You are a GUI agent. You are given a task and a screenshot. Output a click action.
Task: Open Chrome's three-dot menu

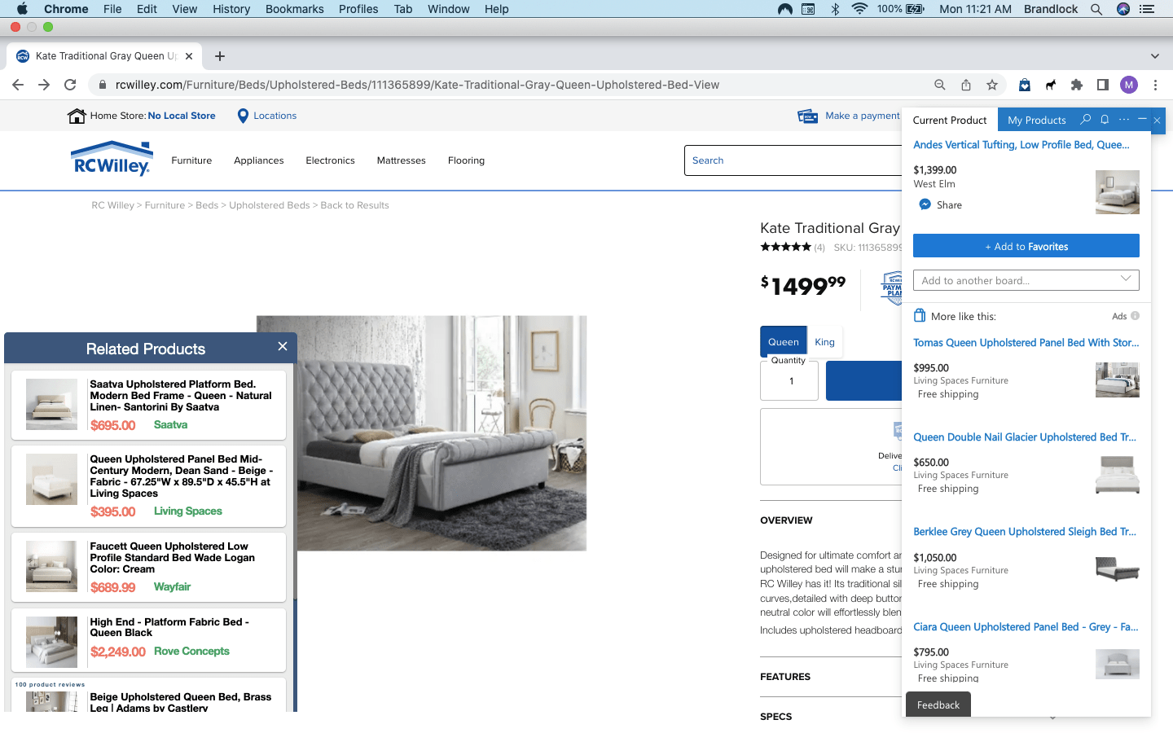click(x=1156, y=84)
